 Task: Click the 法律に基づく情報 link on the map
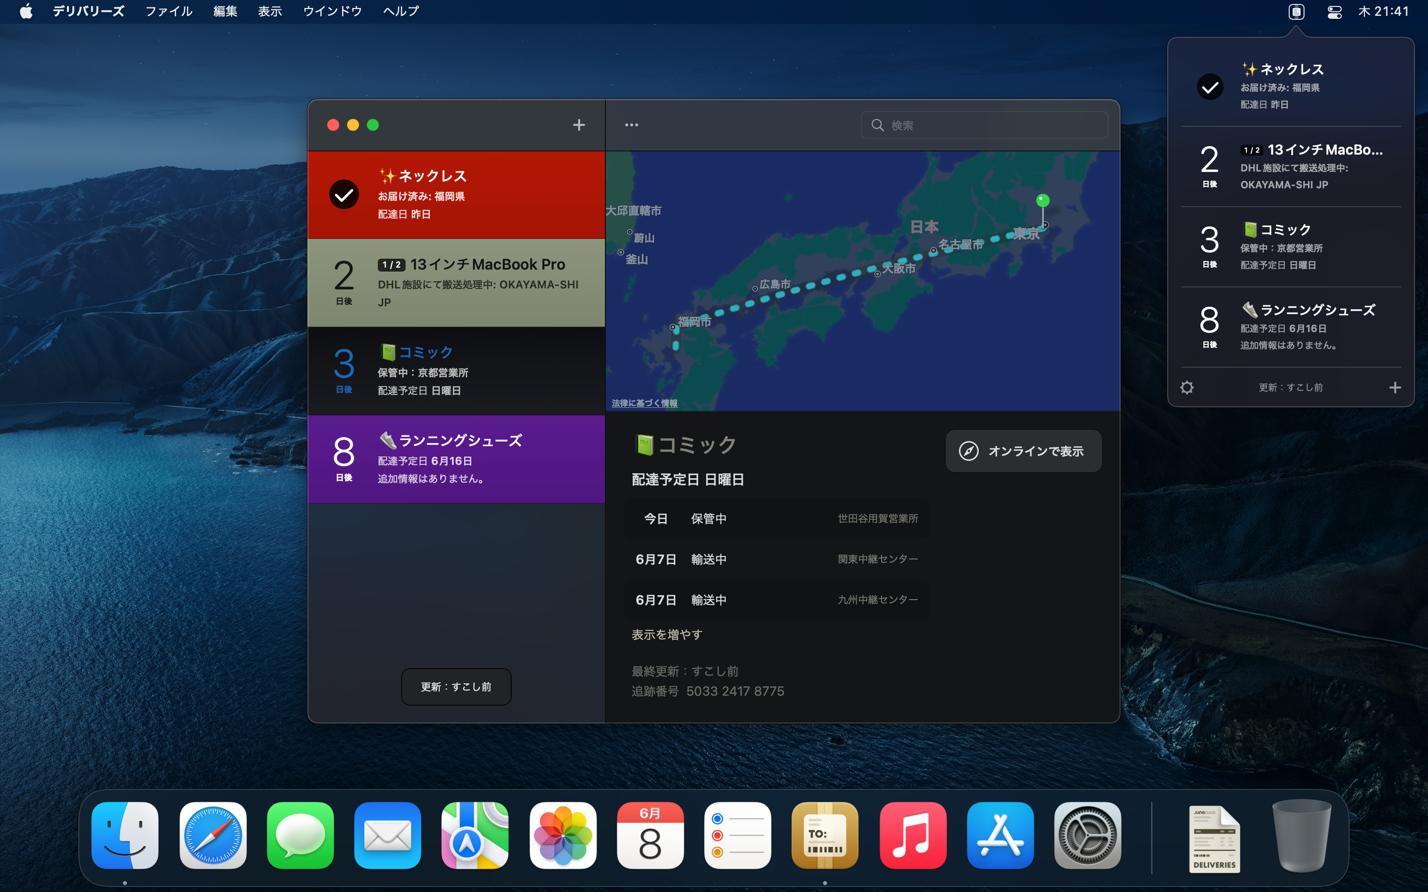pos(645,403)
